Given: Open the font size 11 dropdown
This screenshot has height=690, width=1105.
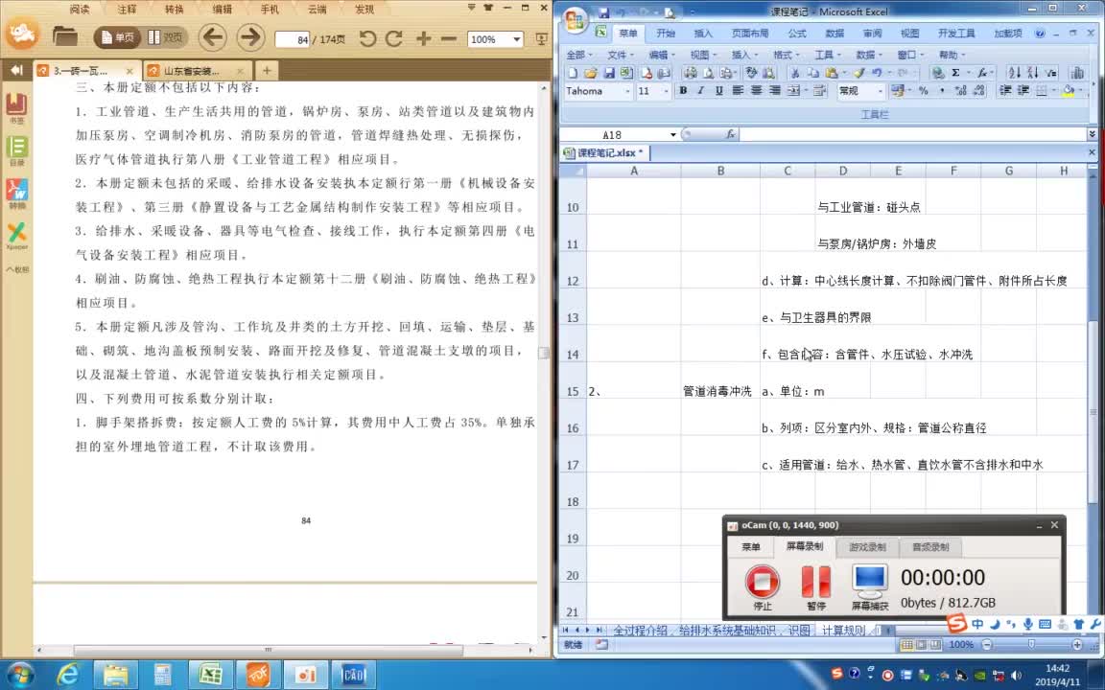Looking at the screenshot, I should click(x=666, y=91).
